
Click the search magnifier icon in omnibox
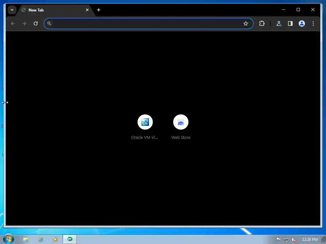[x=49, y=24]
